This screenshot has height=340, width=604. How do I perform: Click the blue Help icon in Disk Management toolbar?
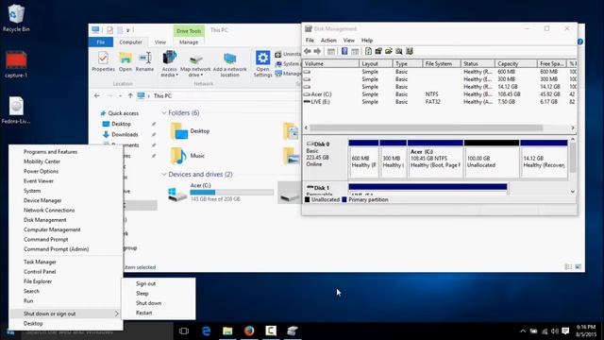coord(344,51)
